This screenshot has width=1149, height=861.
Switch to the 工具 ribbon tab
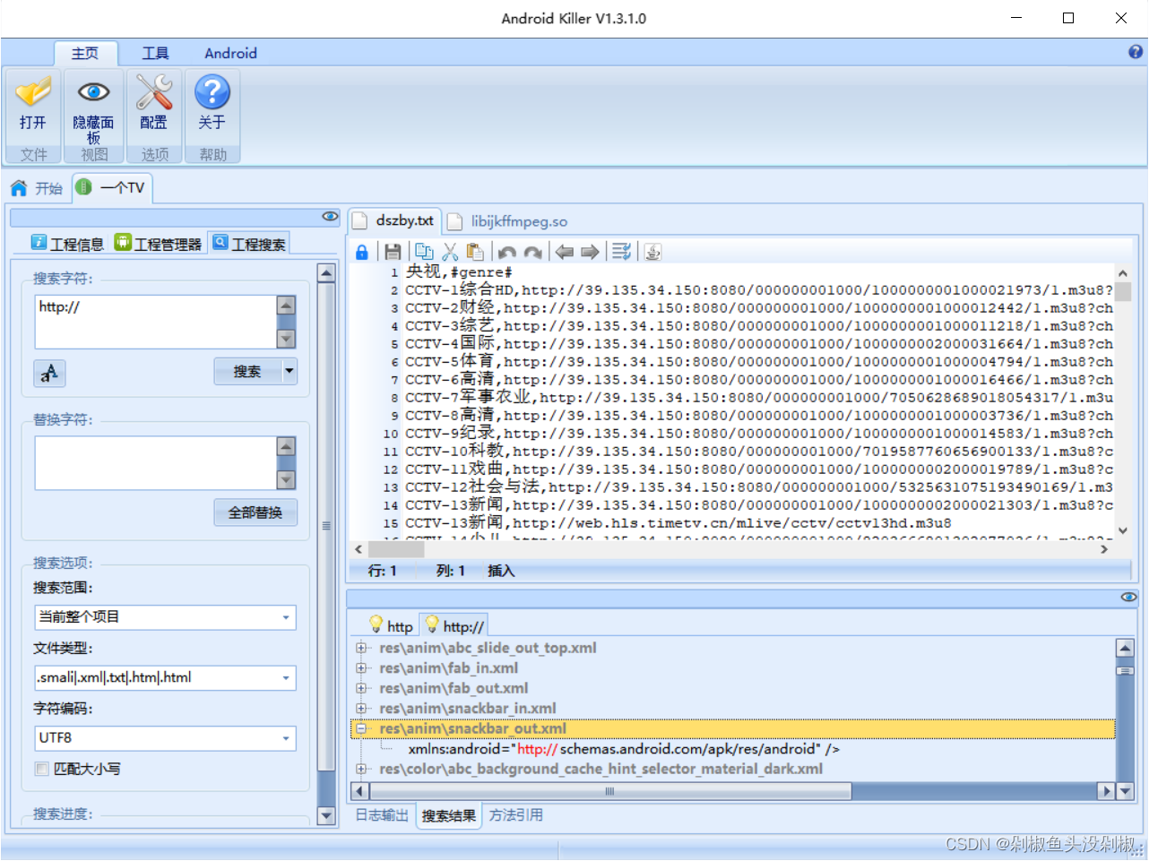click(x=155, y=53)
